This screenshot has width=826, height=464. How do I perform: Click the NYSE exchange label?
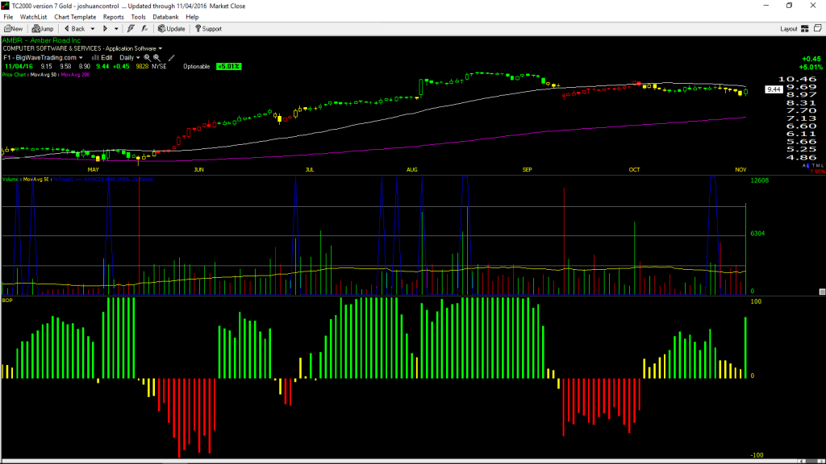(x=159, y=67)
